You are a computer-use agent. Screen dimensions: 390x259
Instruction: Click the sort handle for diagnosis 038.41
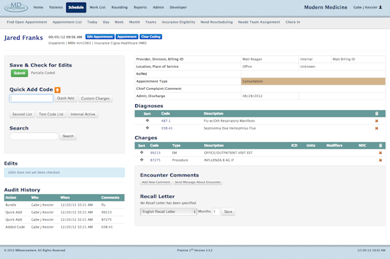(x=148, y=128)
